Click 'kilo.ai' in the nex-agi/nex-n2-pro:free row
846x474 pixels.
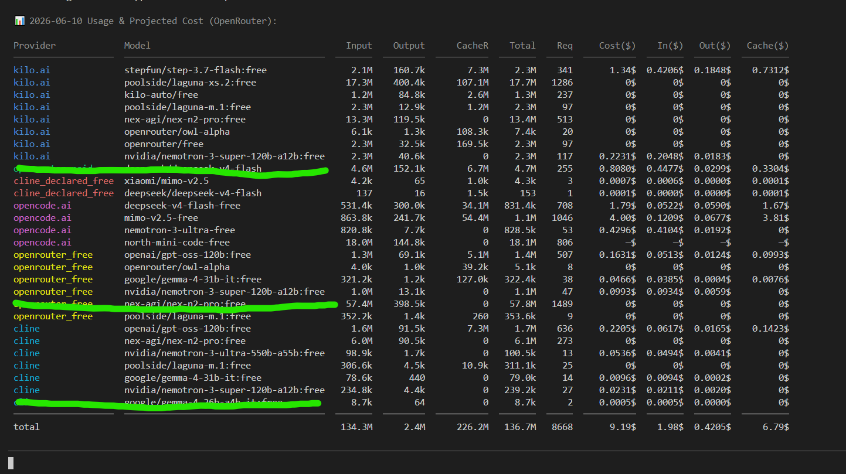point(32,120)
